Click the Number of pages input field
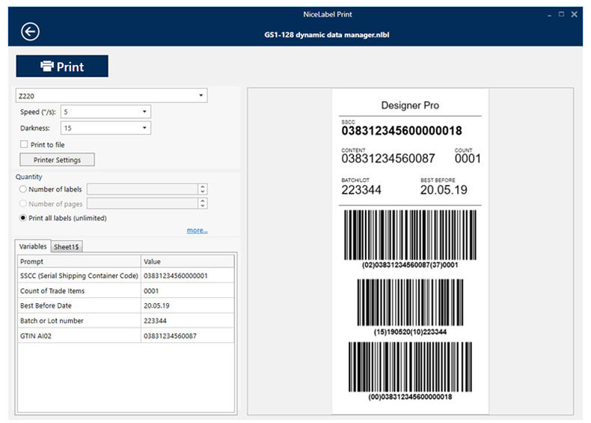The image size is (591, 423). pos(142,204)
